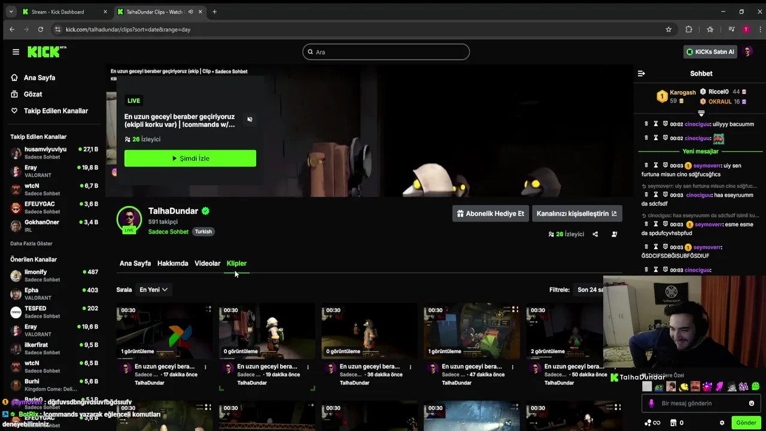Open the browser extensions puzzle icon
The width and height of the screenshot is (766, 431).
[689, 29]
